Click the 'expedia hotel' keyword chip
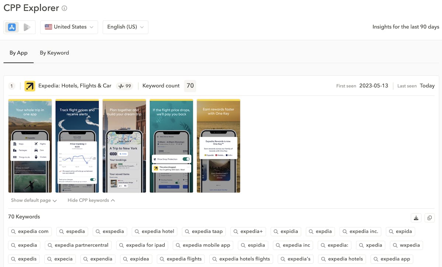Image resolution: width=442 pixels, height=267 pixels. pyautogui.click(x=154, y=232)
